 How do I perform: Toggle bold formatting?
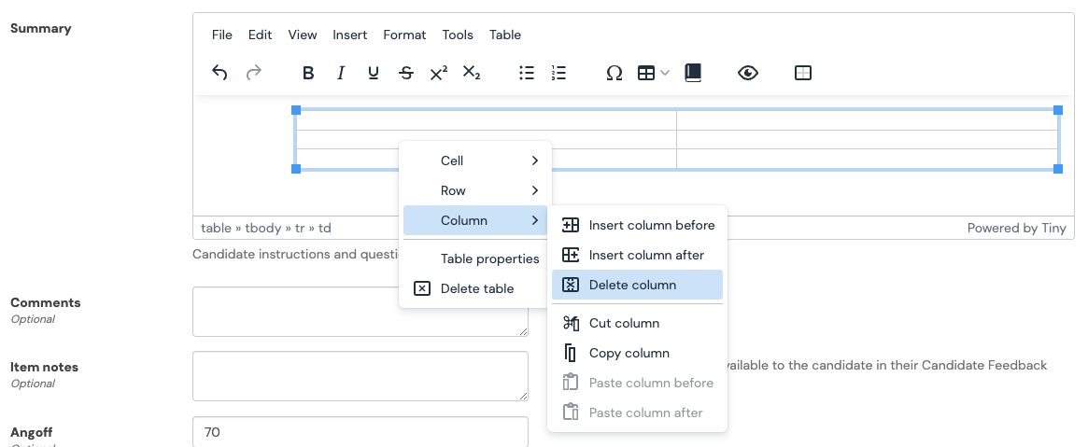(309, 73)
